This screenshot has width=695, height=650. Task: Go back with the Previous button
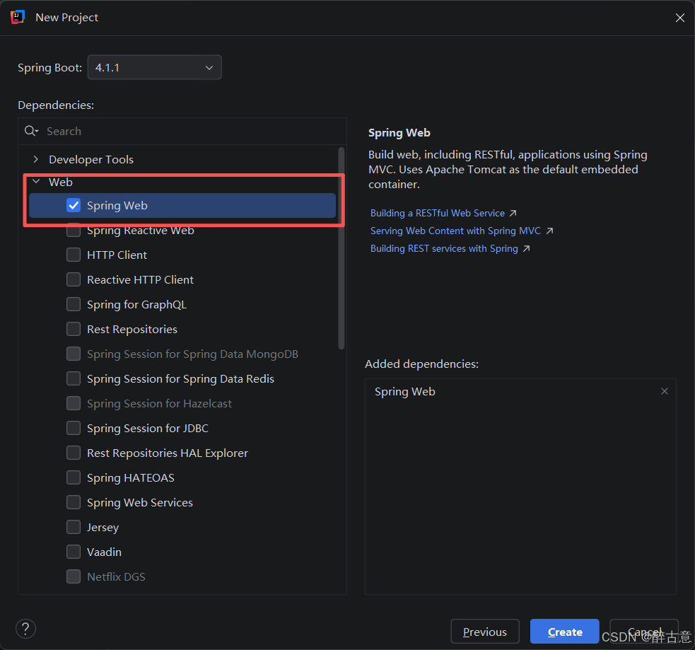pos(485,632)
